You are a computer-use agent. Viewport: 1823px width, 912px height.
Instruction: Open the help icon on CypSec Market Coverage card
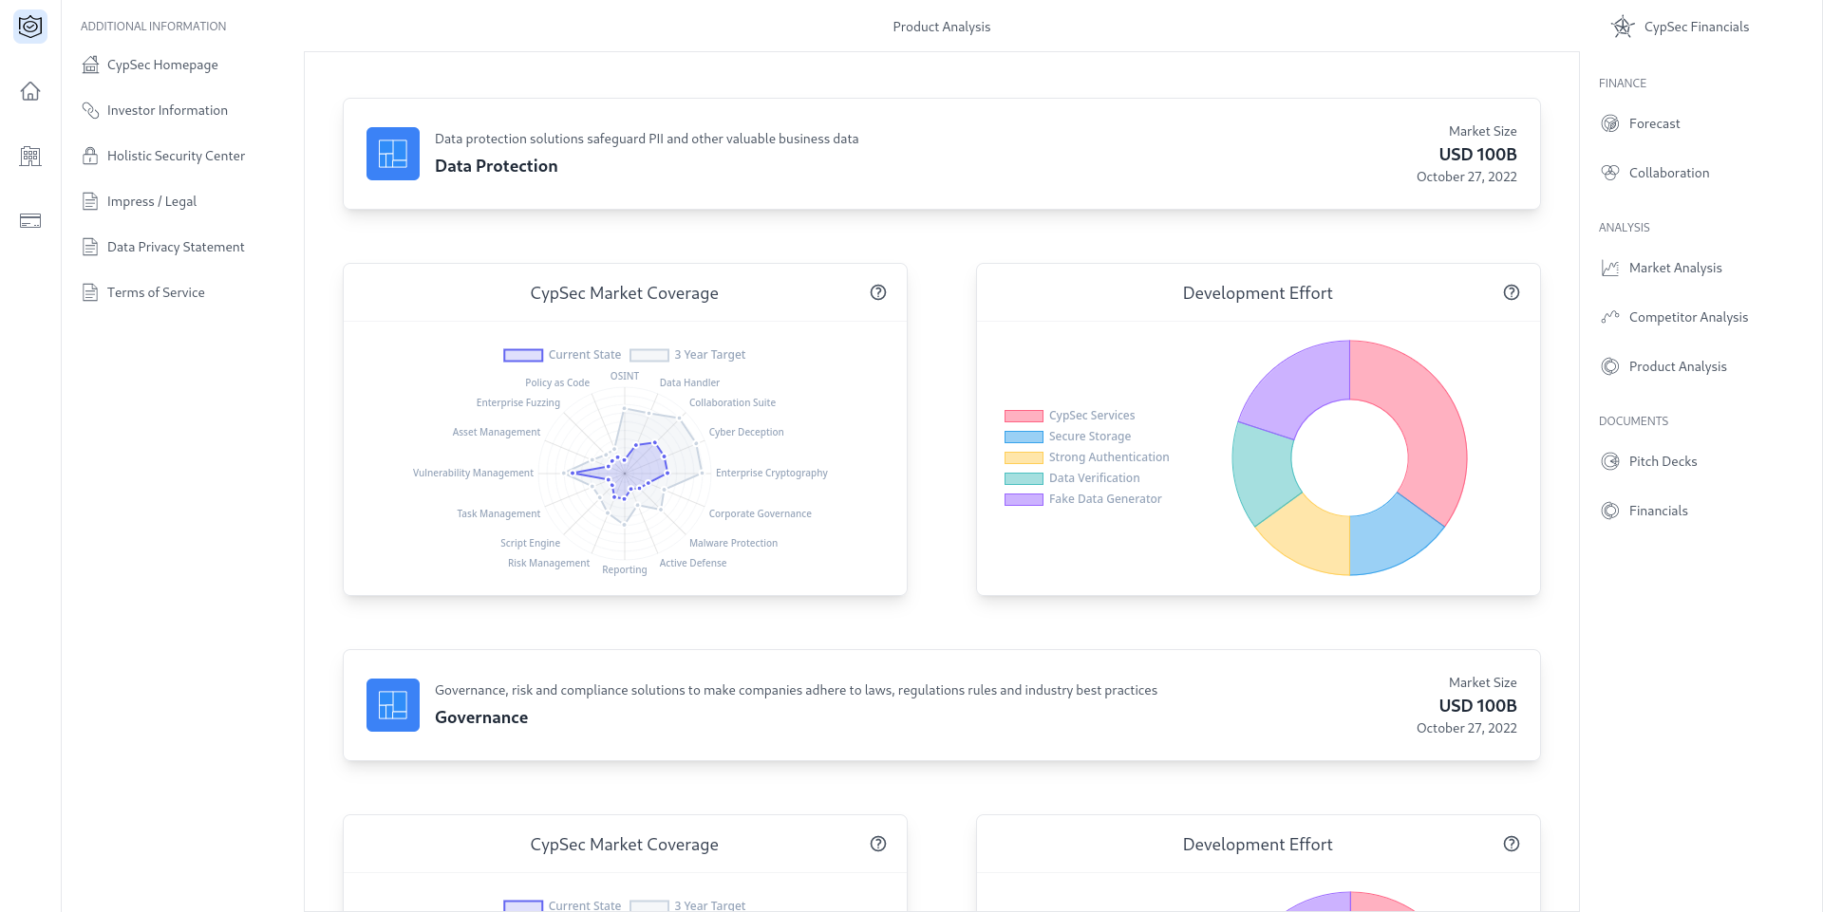coord(878,292)
